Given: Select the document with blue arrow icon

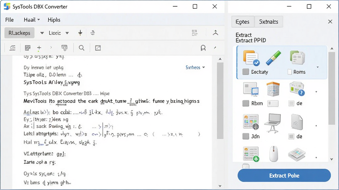Looking at the screenshot, I should (251, 58).
